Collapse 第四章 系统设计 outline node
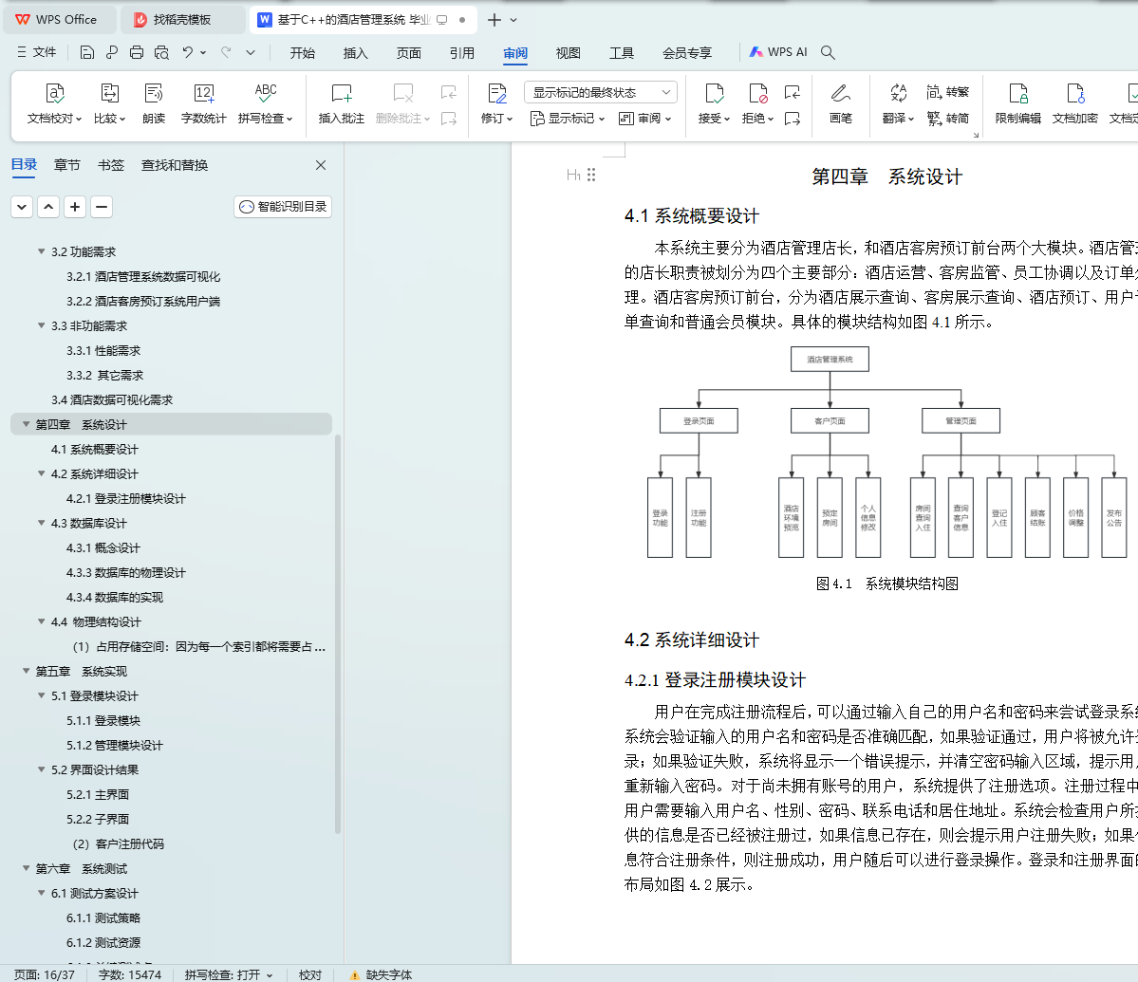The image size is (1138, 982). 27,424
